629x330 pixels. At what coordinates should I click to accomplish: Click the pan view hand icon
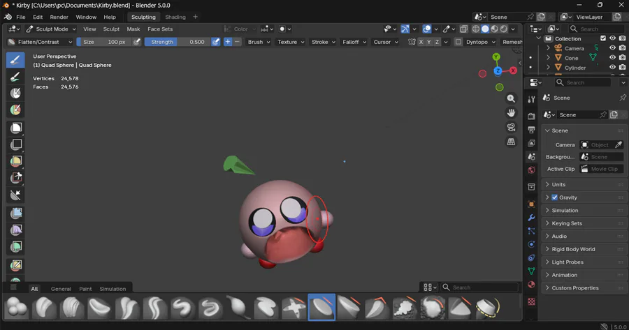tap(511, 113)
